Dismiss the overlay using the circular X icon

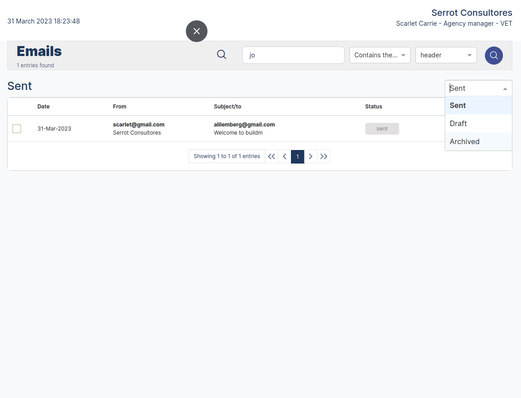pyautogui.click(x=197, y=31)
